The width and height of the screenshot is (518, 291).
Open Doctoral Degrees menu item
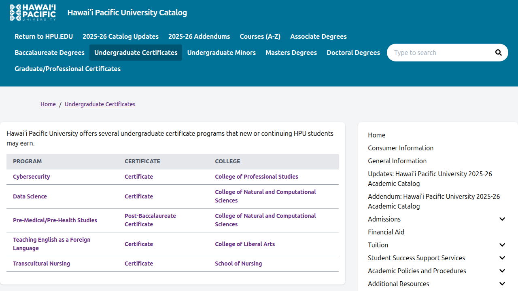coord(353,53)
